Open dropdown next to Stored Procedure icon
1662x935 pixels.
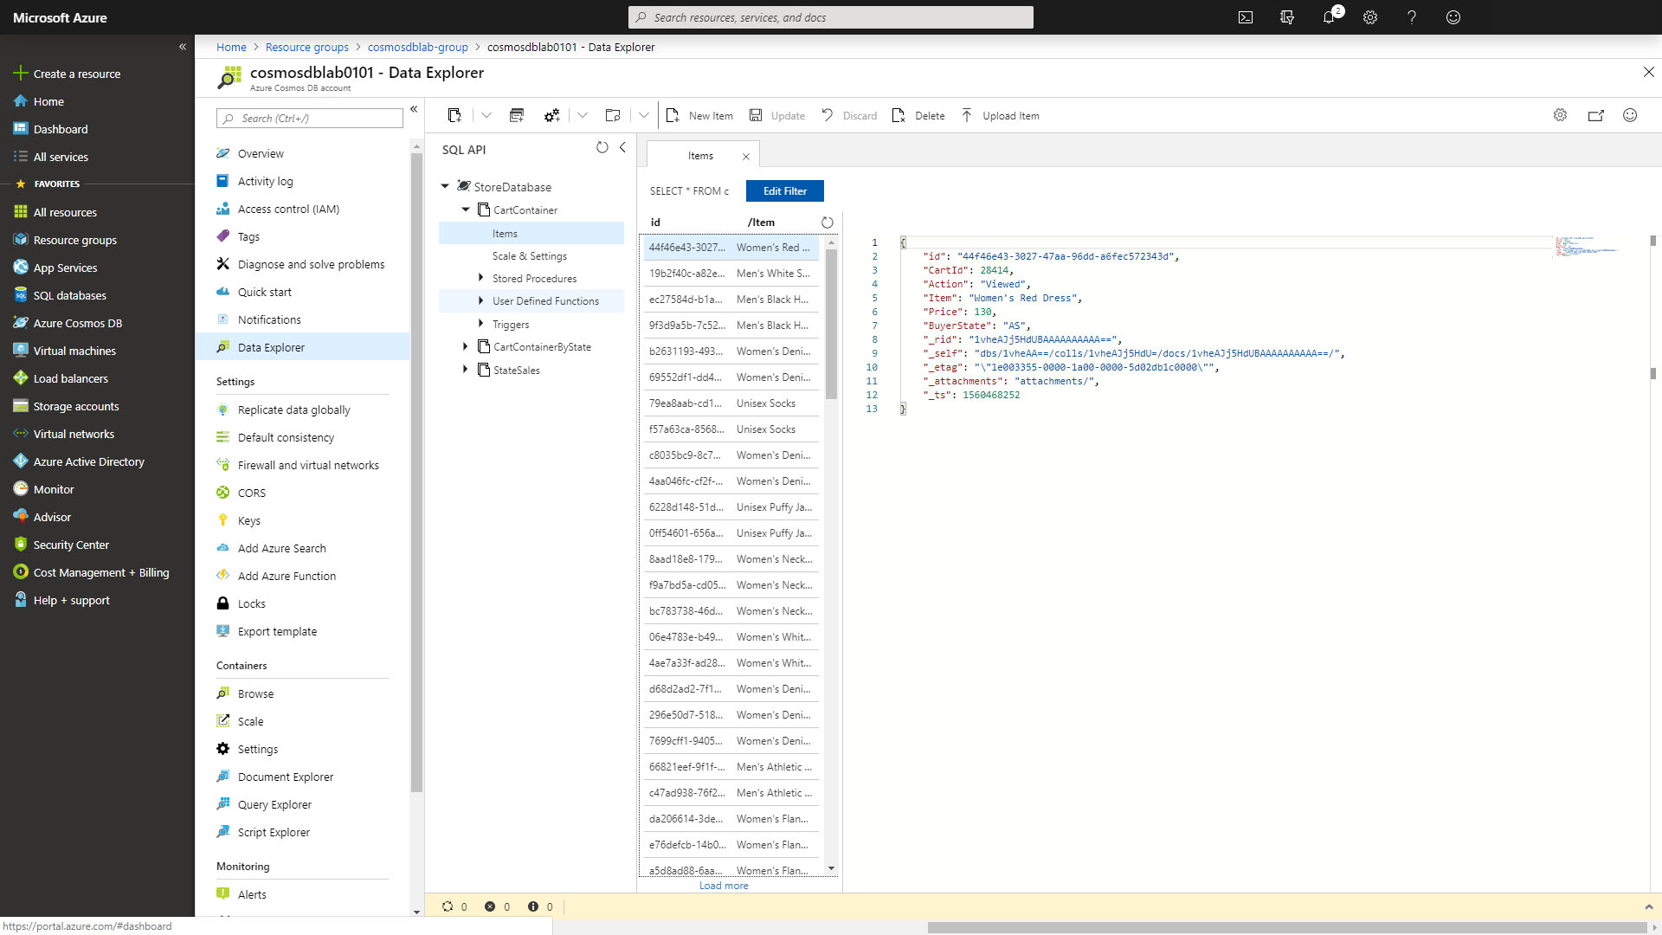pos(583,115)
